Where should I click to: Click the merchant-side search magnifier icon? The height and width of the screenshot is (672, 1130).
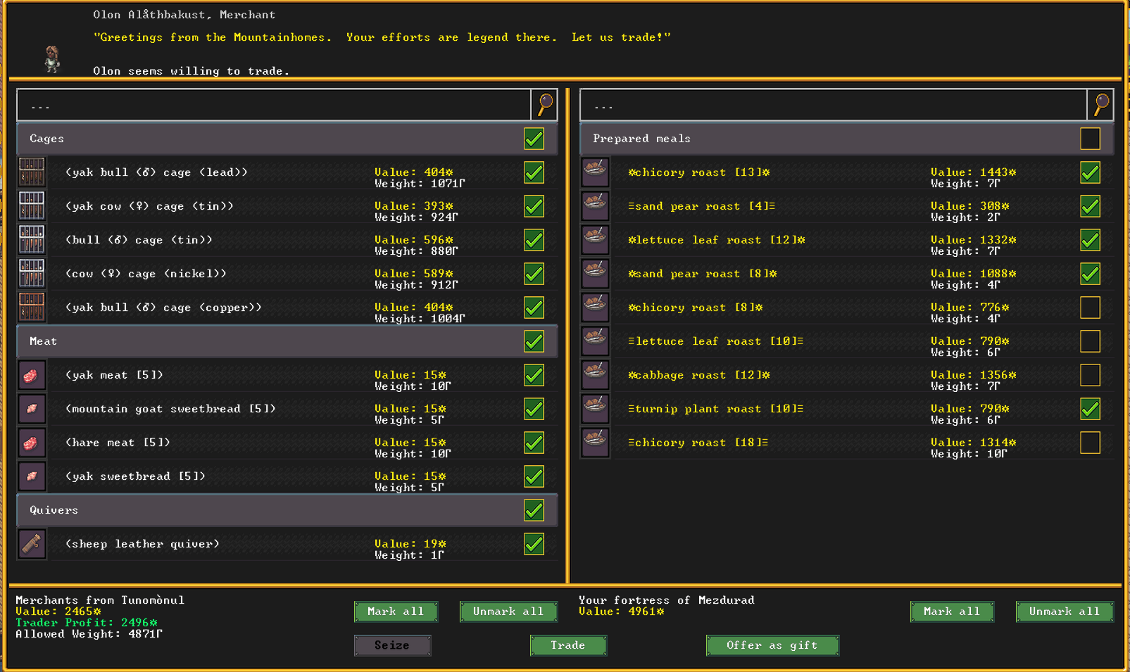point(545,105)
